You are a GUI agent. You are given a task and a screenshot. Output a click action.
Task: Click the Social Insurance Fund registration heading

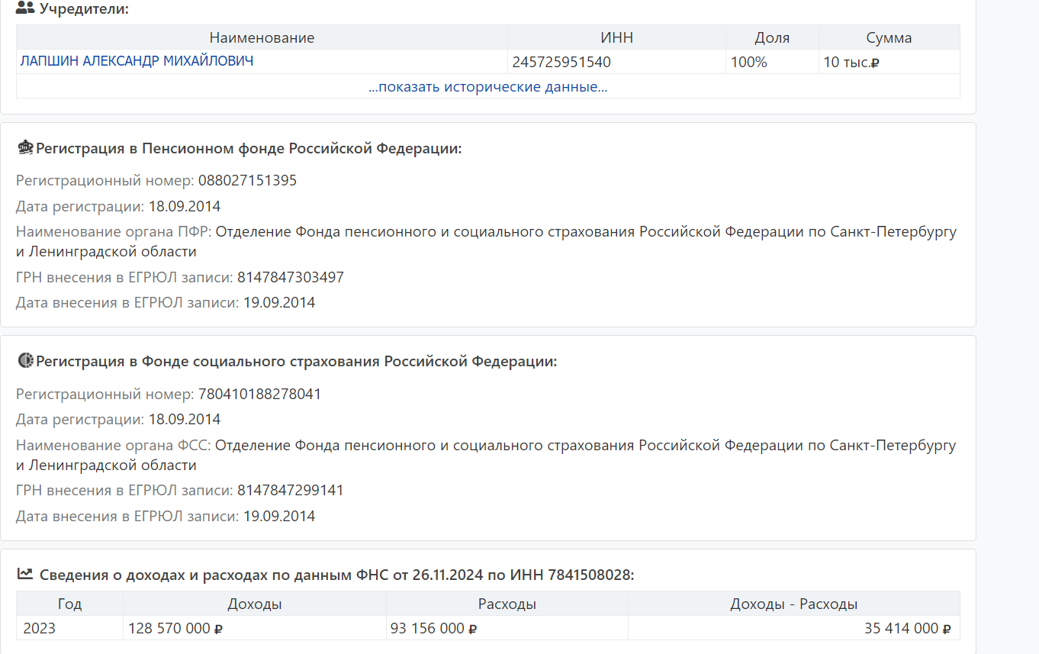click(x=297, y=361)
